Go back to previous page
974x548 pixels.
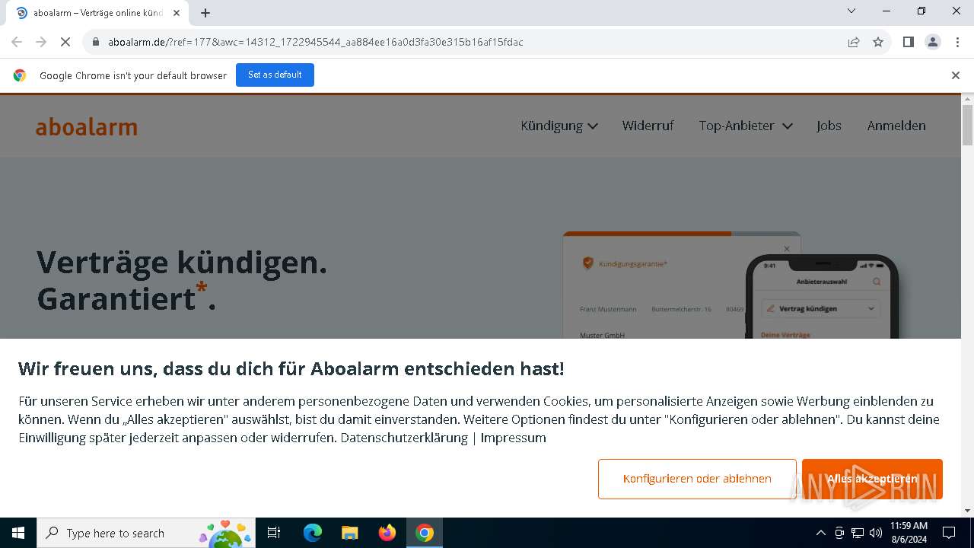point(17,42)
